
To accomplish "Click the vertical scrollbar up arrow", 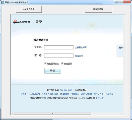I will tap(125, 16).
